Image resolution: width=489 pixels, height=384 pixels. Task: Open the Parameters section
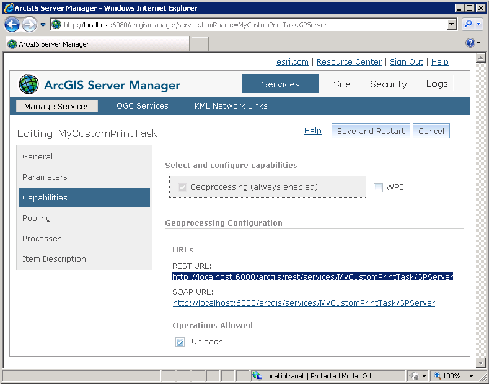coord(84,177)
